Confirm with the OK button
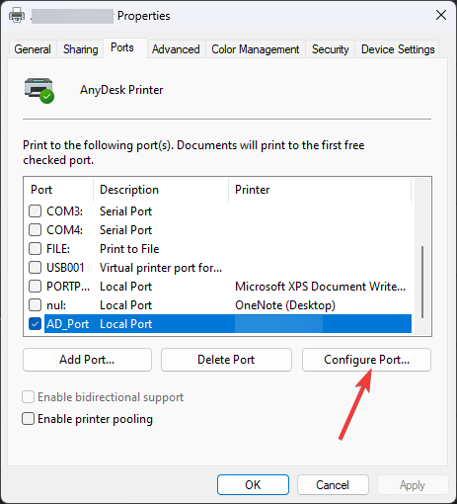 pyautogui.click(x=253, y=485)
